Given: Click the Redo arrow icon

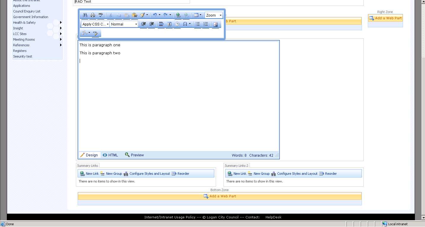Looking at the screenshot, I should [165, 15].
